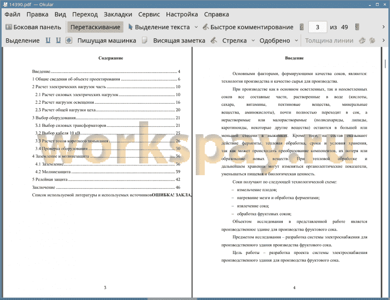The image size is (390, 300).
Task: Click the note icon before Висящая заметка
Action: pos(145,40)
